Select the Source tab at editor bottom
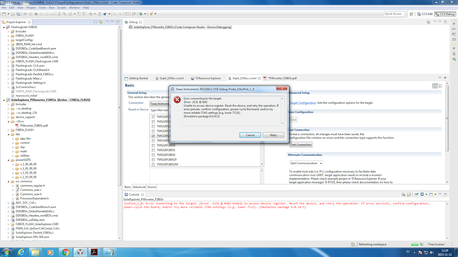This screenshot has height=257, width=458. point(152,187)
